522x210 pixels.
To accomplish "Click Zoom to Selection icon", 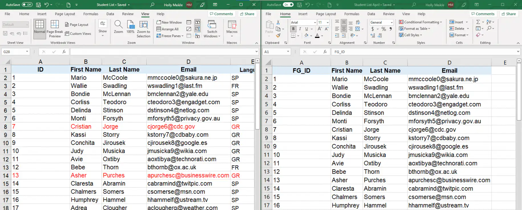I will point(143,25).
